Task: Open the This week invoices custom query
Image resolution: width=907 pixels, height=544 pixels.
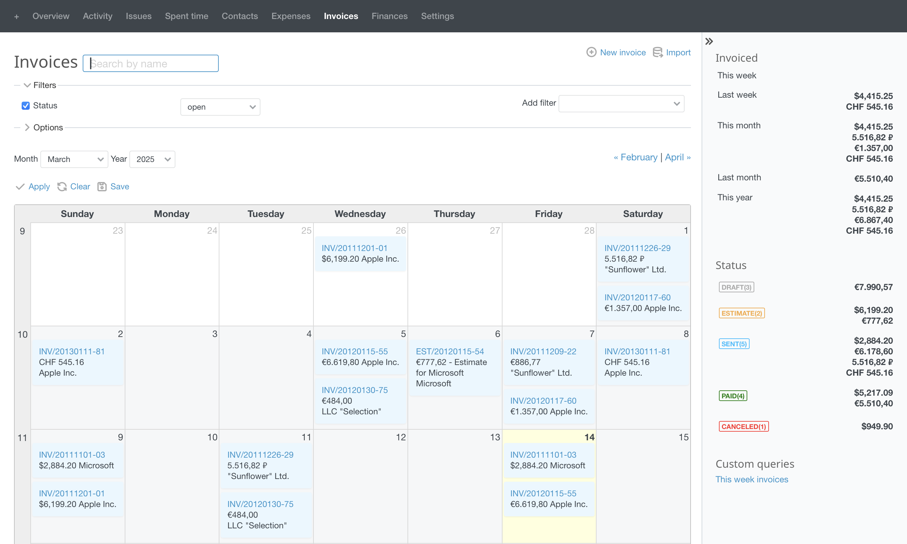Action: (x=752, y=479)
